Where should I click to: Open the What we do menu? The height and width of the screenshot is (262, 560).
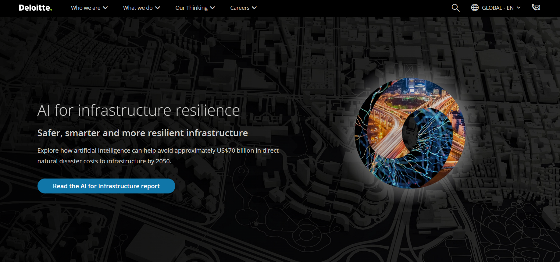(138, 8)
